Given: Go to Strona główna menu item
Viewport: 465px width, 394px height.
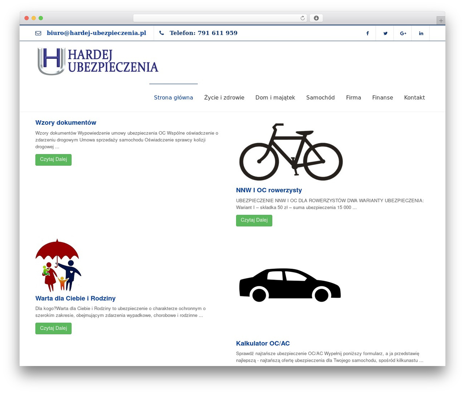Looking at the screenshot, I should pyautogui.click(x=173, y=97).
